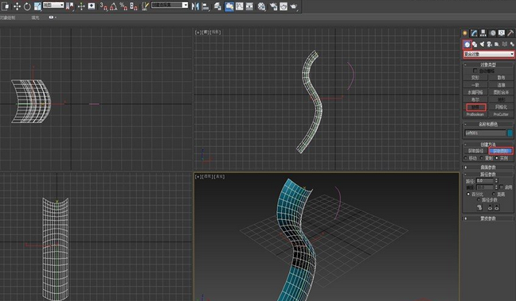Collapse the 路径参数 rollout
This screenshot has height=301, width=516.
point(488,174)
